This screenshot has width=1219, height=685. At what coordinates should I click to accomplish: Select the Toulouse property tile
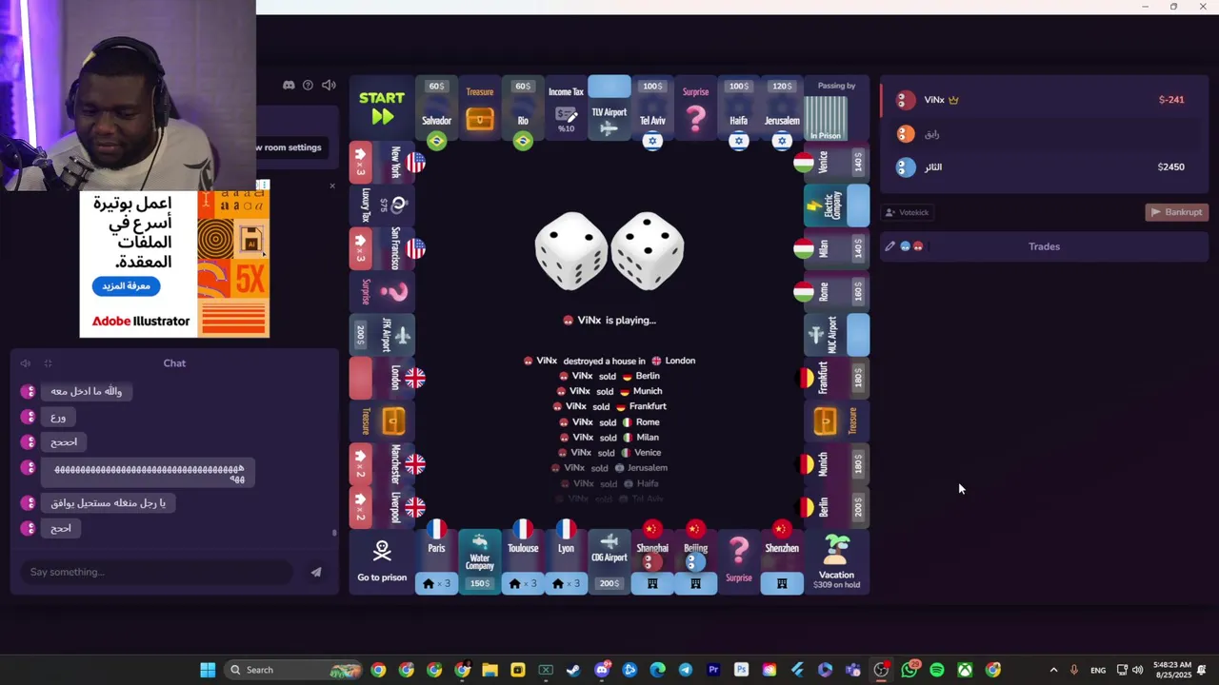[x=523, y=558]
